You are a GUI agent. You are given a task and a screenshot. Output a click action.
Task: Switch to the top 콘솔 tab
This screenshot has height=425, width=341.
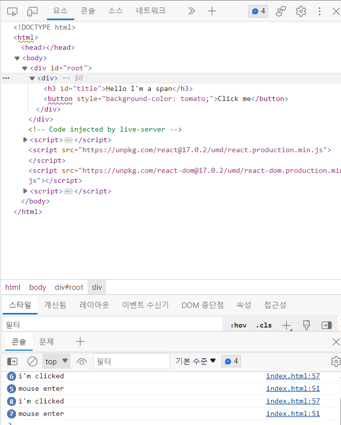[x=88, y=11]
